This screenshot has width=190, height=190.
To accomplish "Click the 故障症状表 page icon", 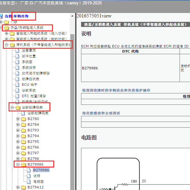I will [17, 79].
